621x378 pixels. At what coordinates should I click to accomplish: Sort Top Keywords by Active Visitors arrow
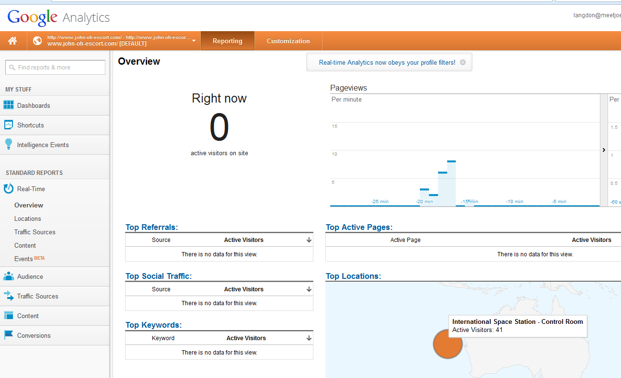point(309,338)
